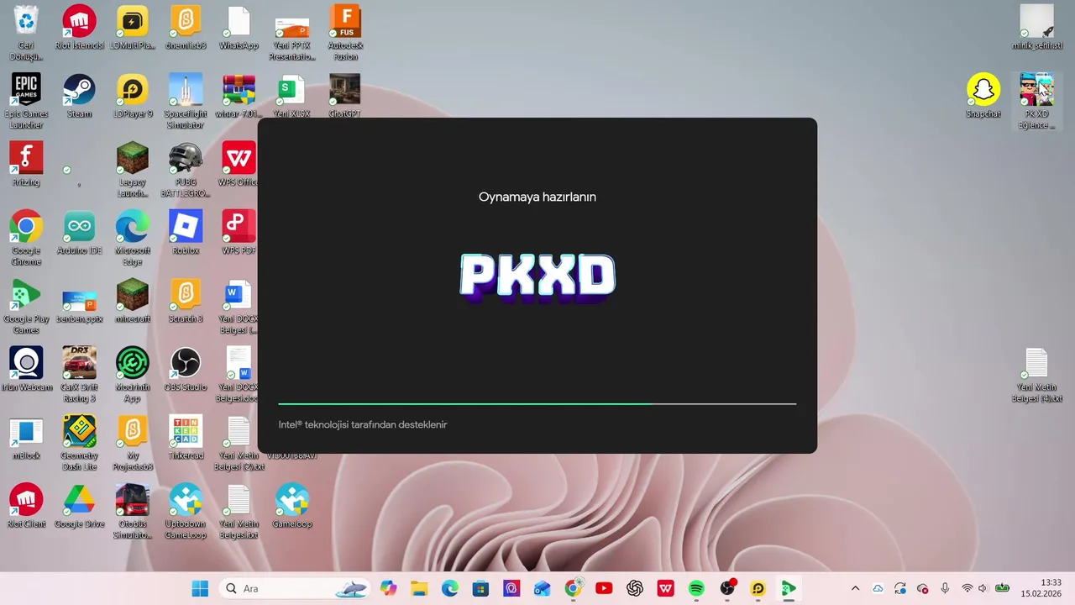This screenshot has height=605, width=1075.
Task: Open Spaceflight Simulator desktop icon
Action: pyautogui.click(x=186, y=101)
